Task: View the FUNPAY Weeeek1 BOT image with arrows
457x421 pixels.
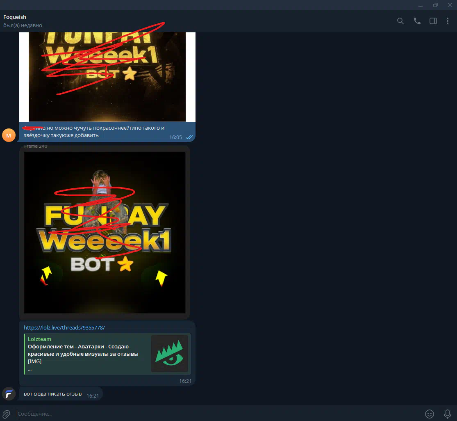Action: coord(105,232)
